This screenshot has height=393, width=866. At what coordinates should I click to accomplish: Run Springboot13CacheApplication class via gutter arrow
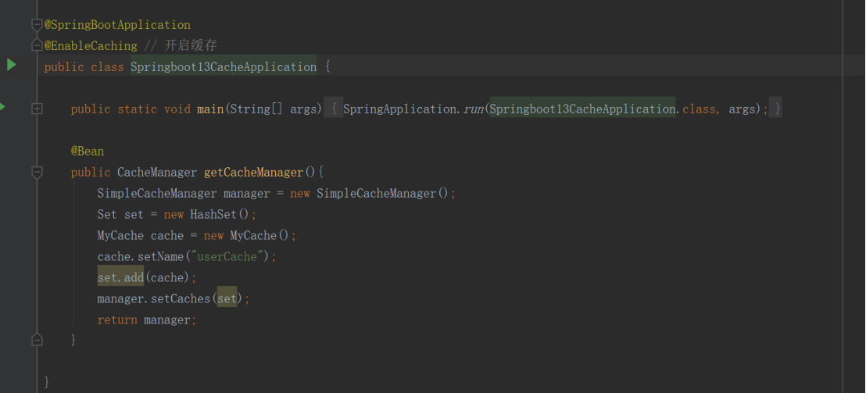11,65
